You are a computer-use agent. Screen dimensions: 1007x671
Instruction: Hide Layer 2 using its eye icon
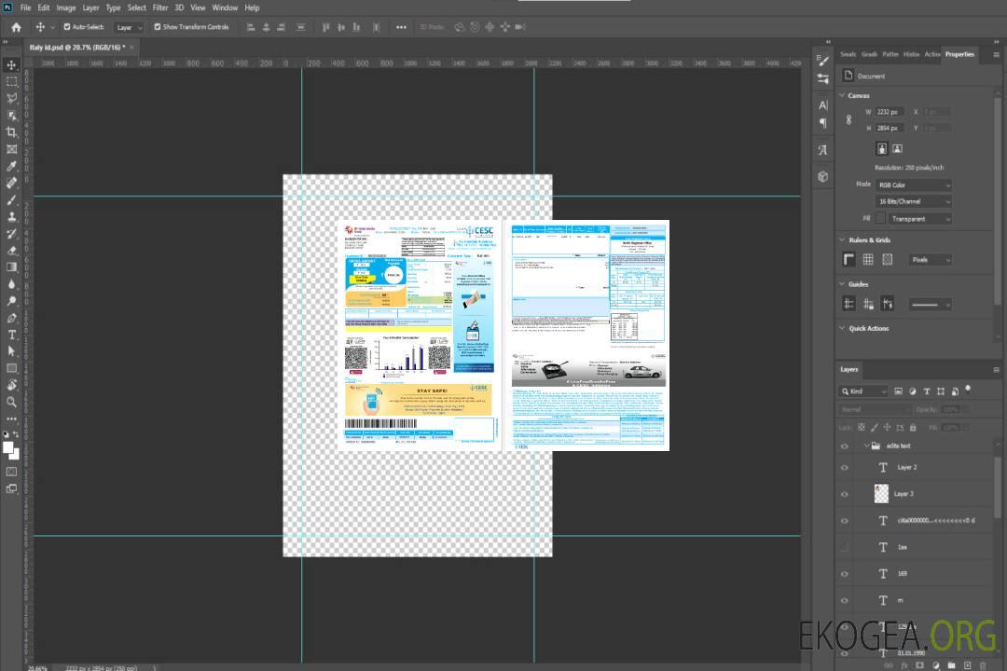(845, 467)
